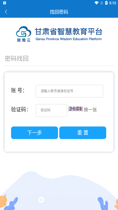Viewport: 118px width, 210px height.
Task: Click 换一张 to change captcha
Action: point(90,110)
